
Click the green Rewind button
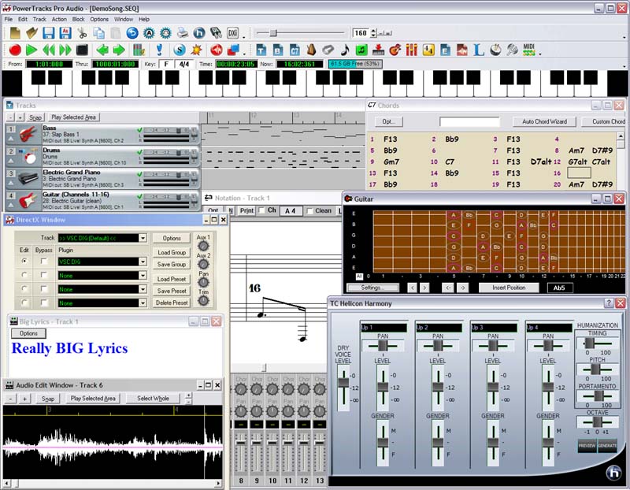coord(49,50)
